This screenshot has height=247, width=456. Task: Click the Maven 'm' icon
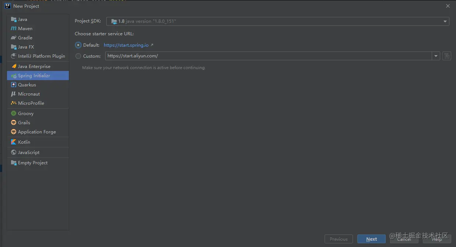click(x=14, y=29)
